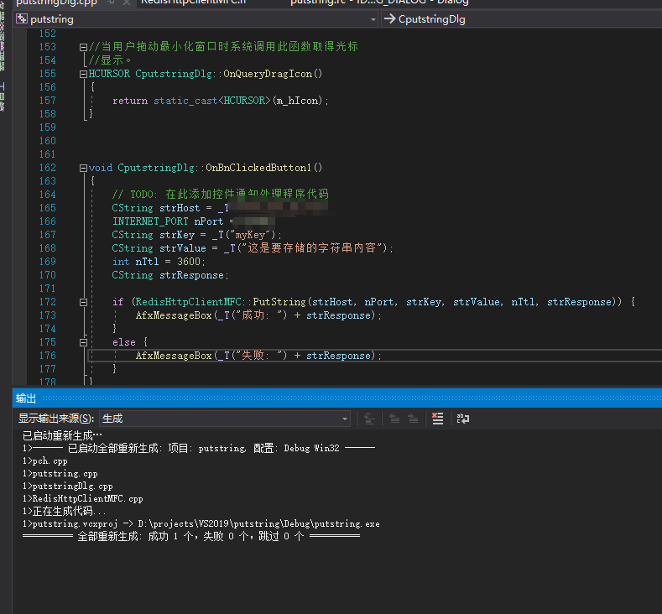Toggle word wrap in the output panel
This screenshot has width=662, height=614.
tap(462, 419)
